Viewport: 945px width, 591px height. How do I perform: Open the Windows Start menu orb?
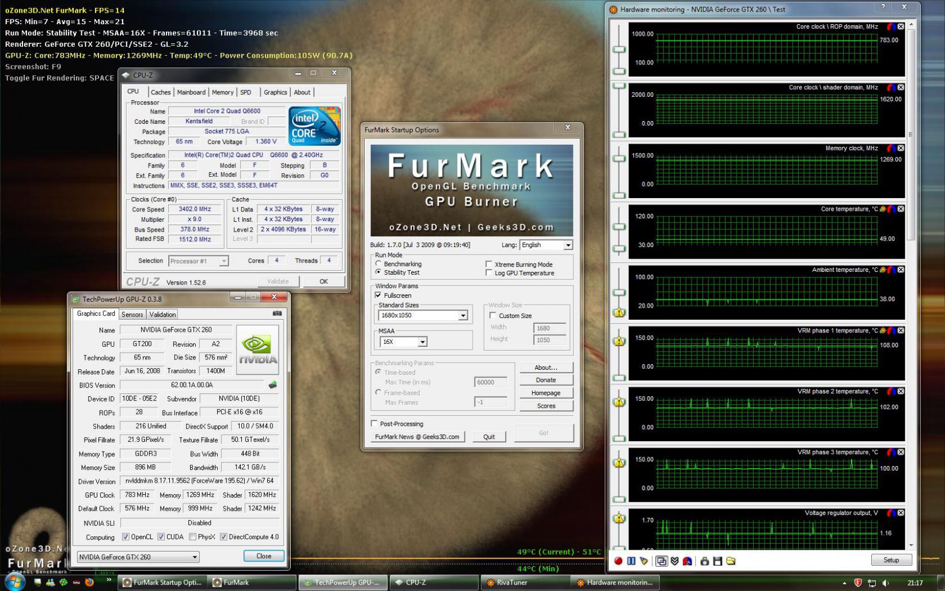point(14,582)
